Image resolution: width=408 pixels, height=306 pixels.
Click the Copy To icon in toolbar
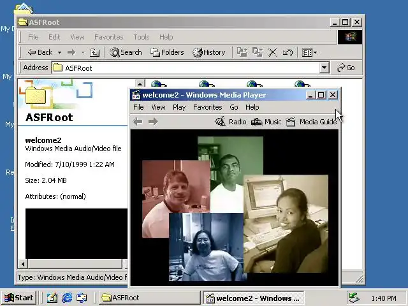[258, 52]
